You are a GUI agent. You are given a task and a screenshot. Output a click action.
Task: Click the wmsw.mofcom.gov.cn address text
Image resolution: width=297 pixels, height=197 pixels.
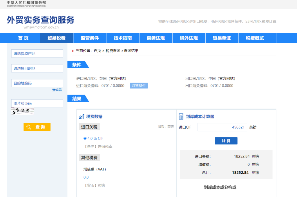tap(41, 27)
